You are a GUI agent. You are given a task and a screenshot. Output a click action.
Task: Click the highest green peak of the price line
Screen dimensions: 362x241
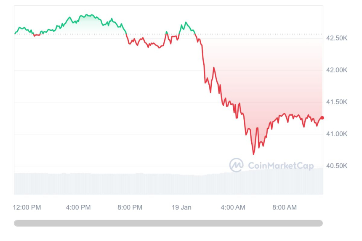(86, 15)
